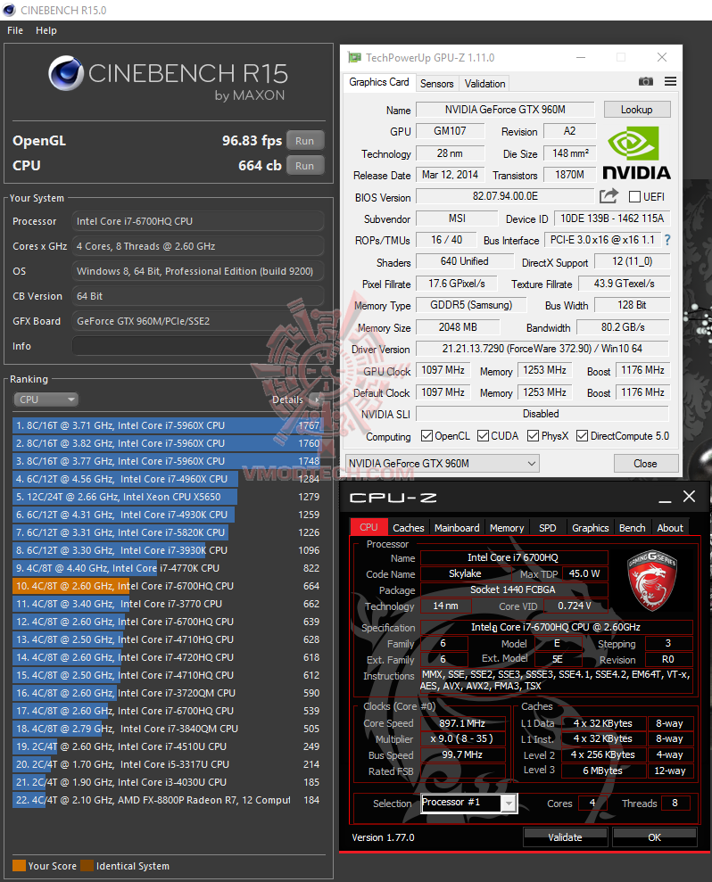Switch to the Mainboard tab in CPU-Z
This screenshot has height=882, width=712.
(x=457, y=528)
